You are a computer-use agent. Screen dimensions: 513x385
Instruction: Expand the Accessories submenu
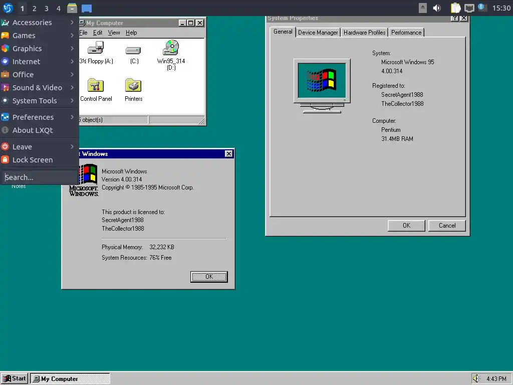pos(39,22)
